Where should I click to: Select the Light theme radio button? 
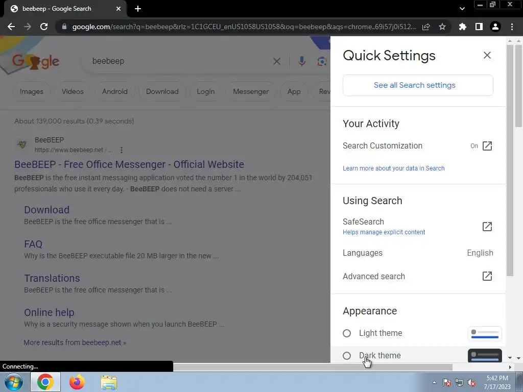347,333
